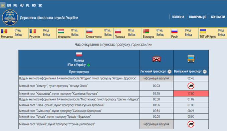Click the Hungary flag icon

tap(61, 31)
